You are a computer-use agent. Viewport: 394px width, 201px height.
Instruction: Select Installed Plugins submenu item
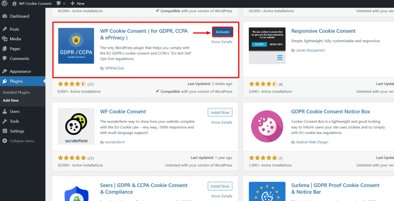coord(16,92)
